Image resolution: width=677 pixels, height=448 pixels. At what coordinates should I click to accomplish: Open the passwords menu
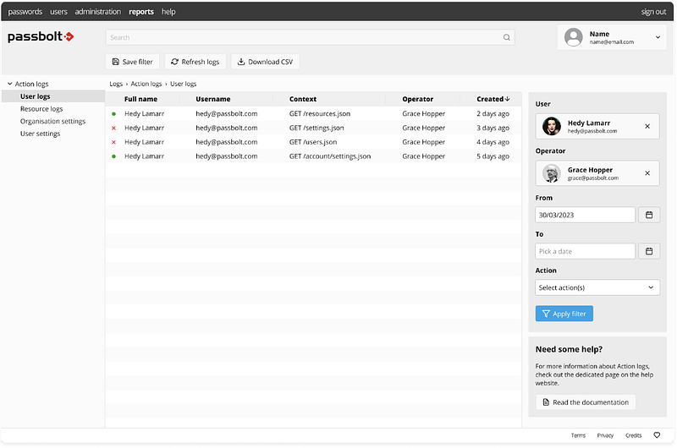coord(25,12)
